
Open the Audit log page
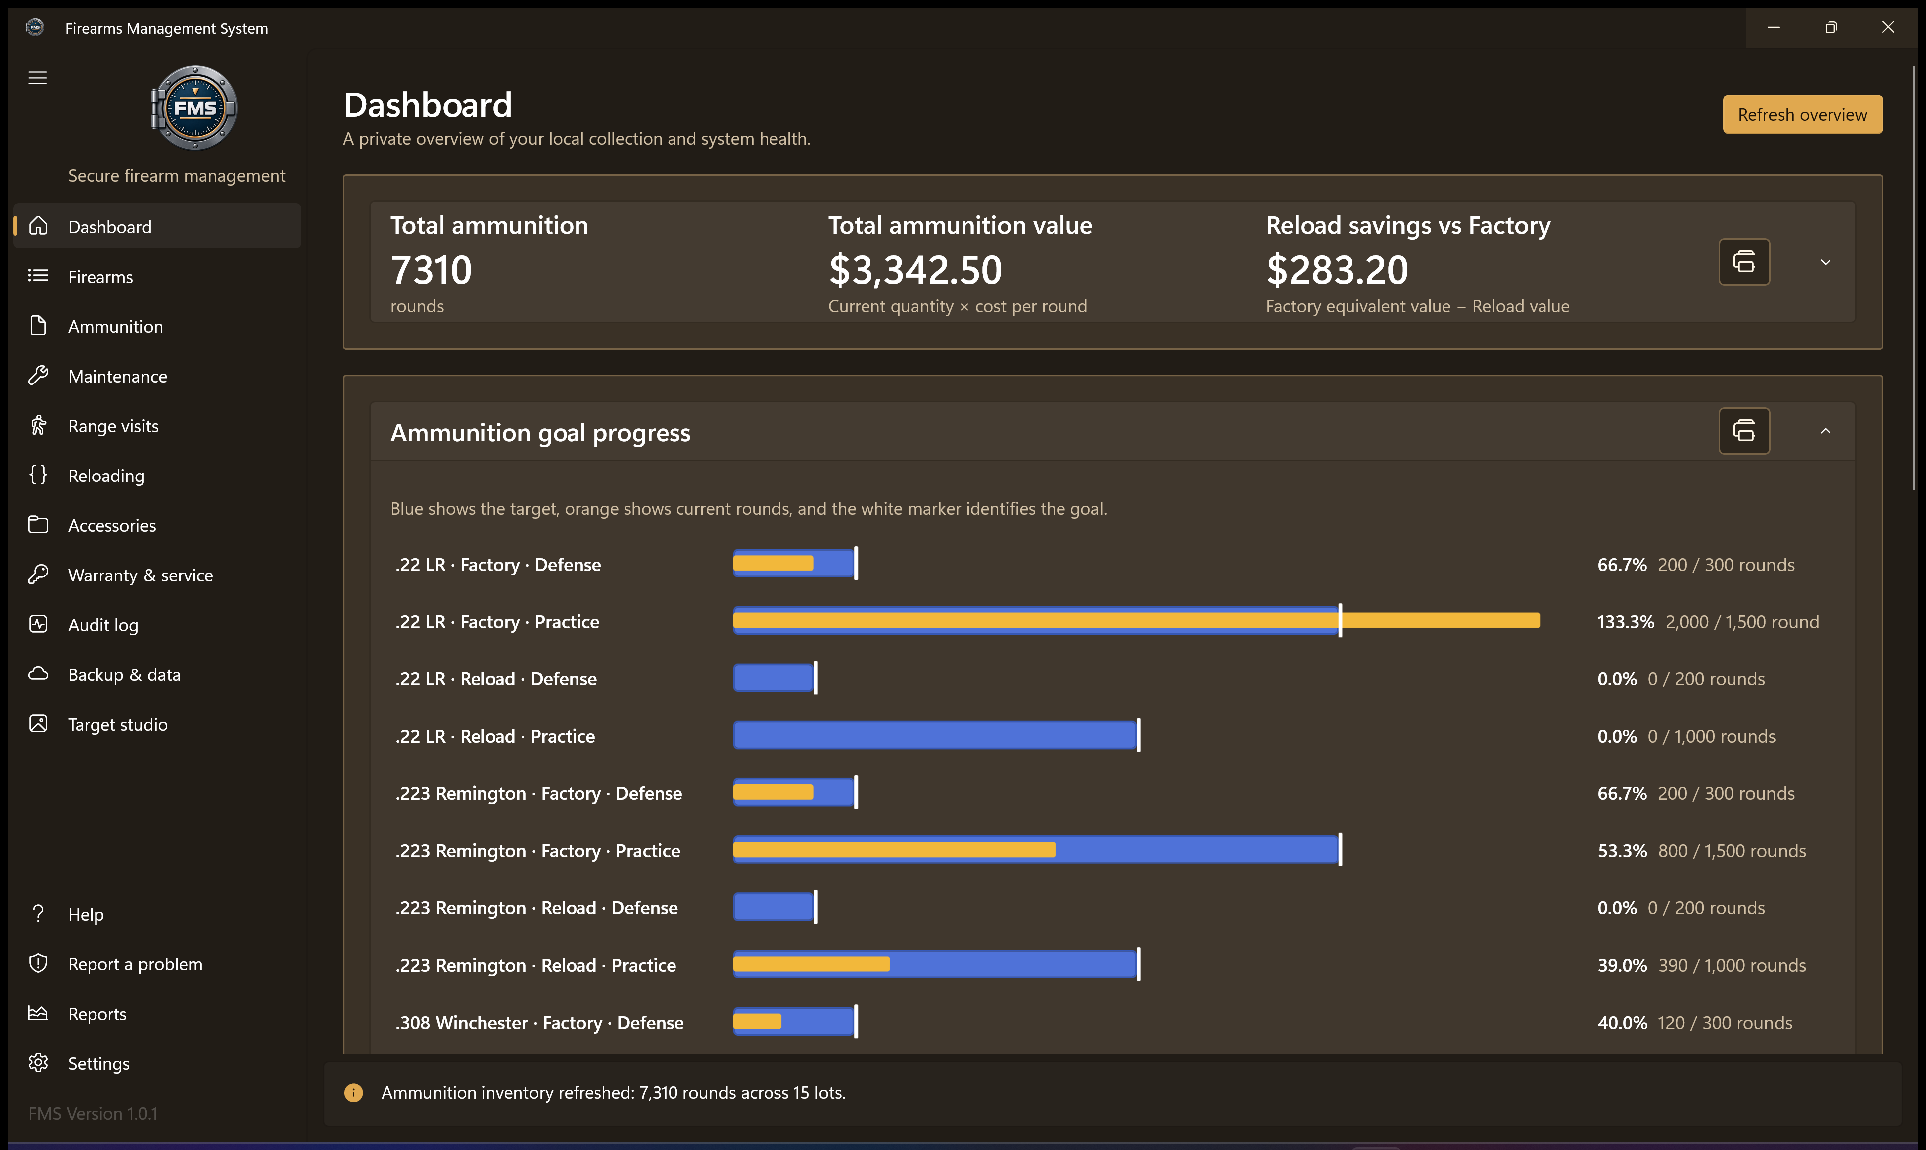click(157, 625)
